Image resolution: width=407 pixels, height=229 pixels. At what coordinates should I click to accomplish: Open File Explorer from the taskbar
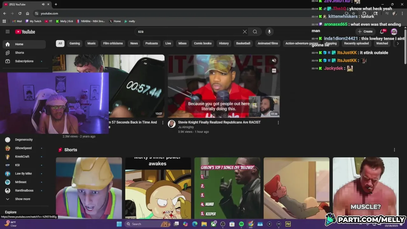click(x=204, y=224)
